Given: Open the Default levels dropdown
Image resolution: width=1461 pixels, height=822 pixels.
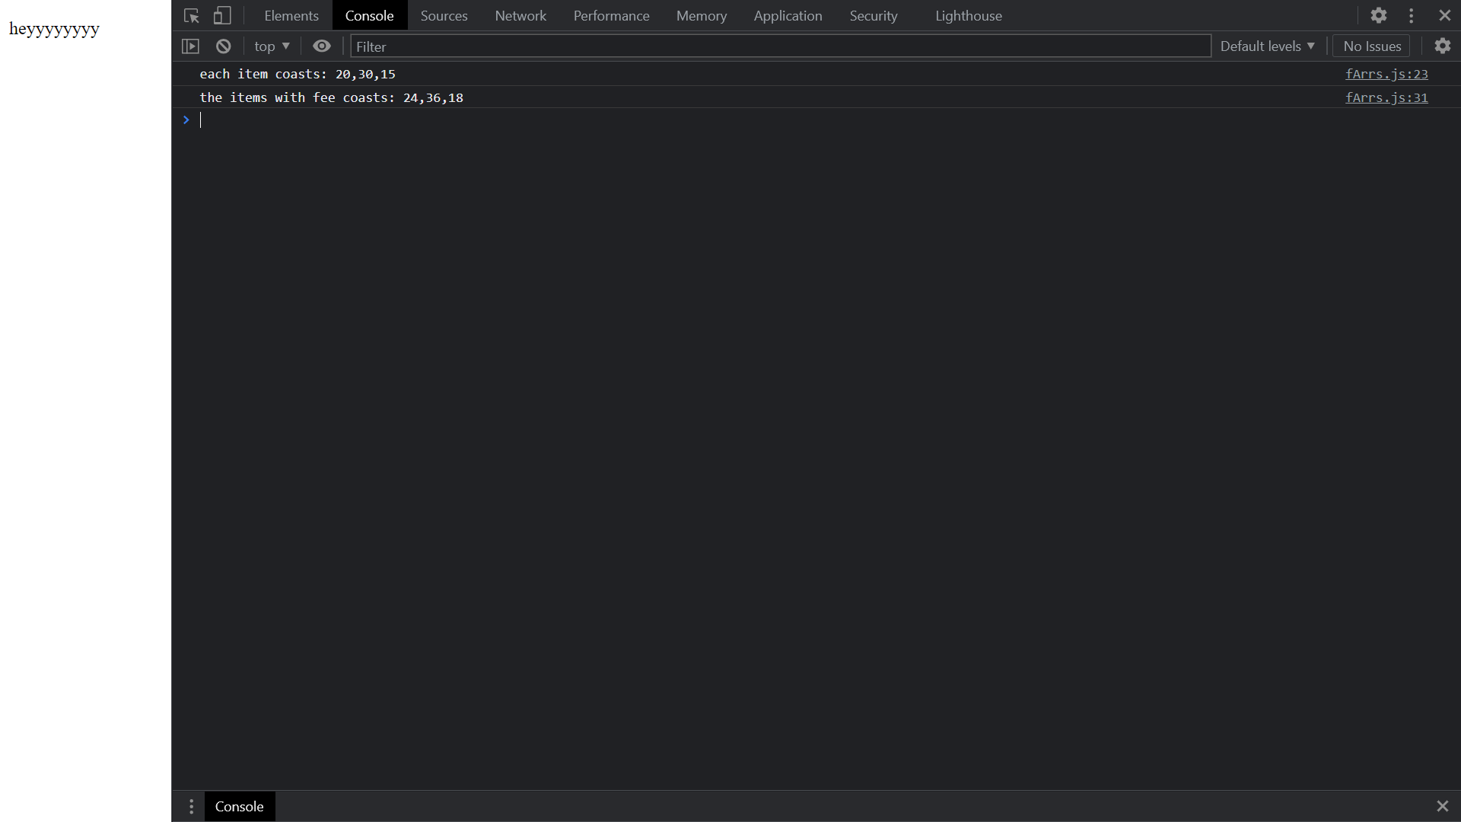Looking at the screenshot, I should tap(1267, 46).
